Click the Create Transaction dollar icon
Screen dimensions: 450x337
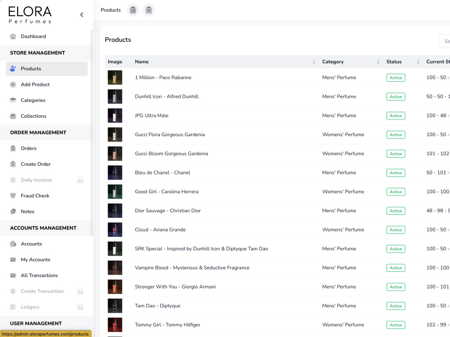[13, 291]
